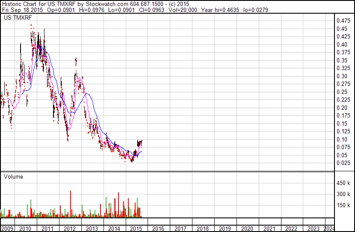Click the tall red volume bar in mid-2014
The width and height of the screenshot is (355, 232).
(118, 205)
